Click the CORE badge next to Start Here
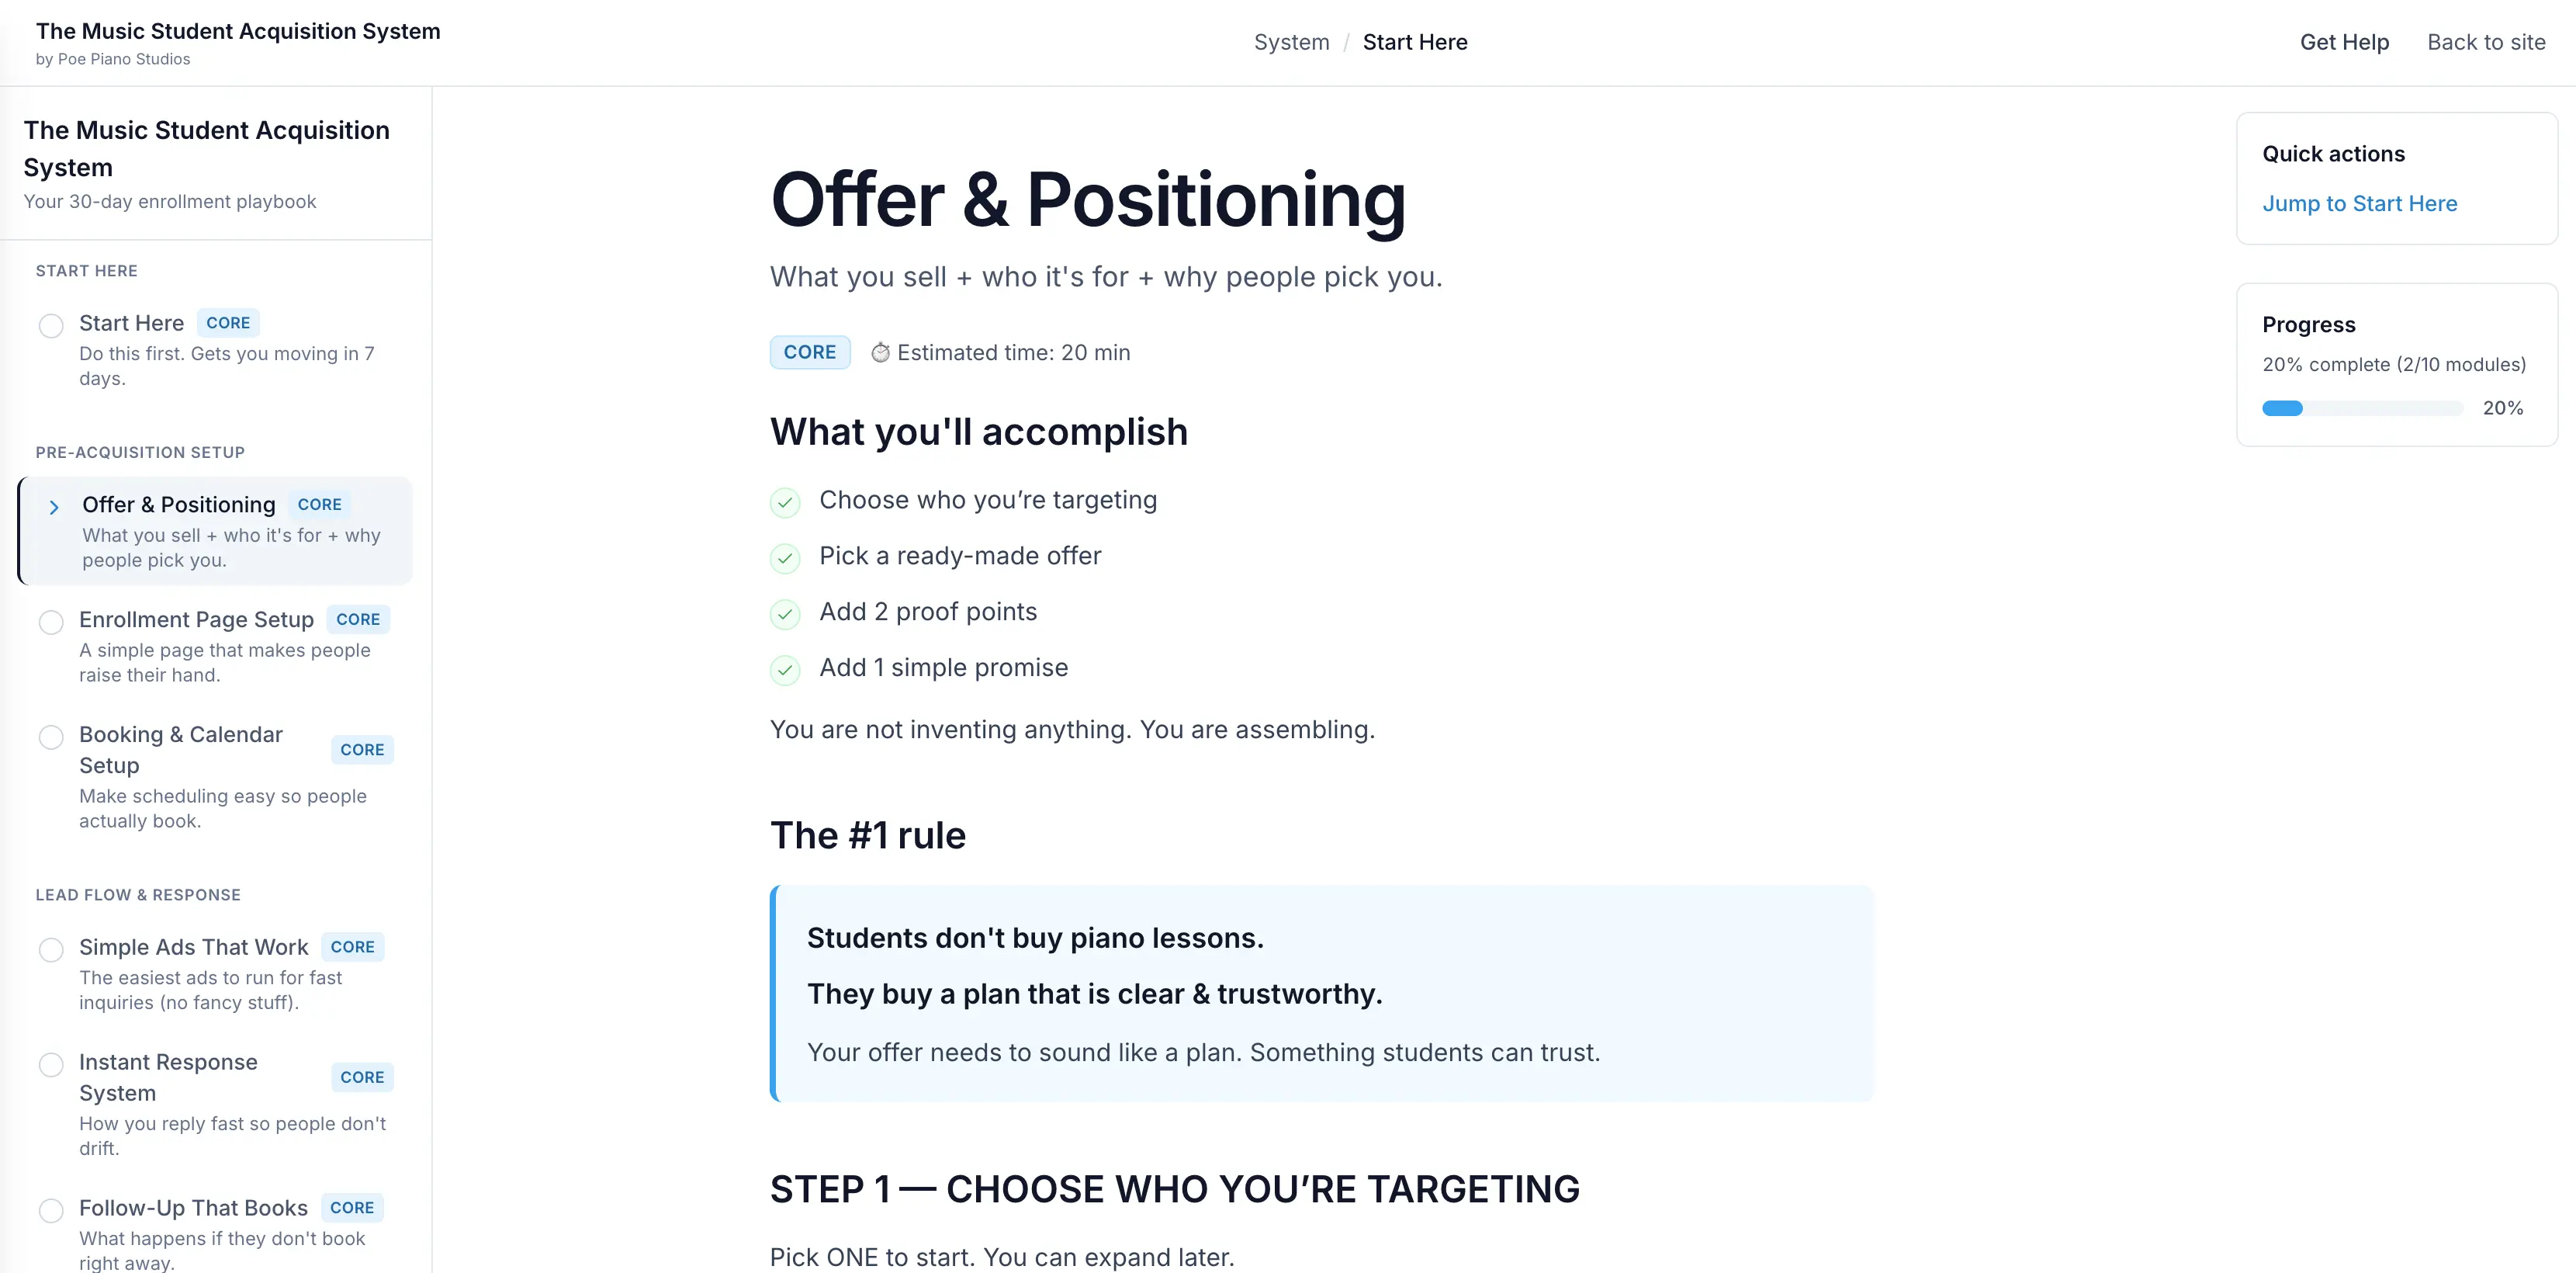Image resolution: width=2576 pixels, height=1273 pixels. (228, 322)
